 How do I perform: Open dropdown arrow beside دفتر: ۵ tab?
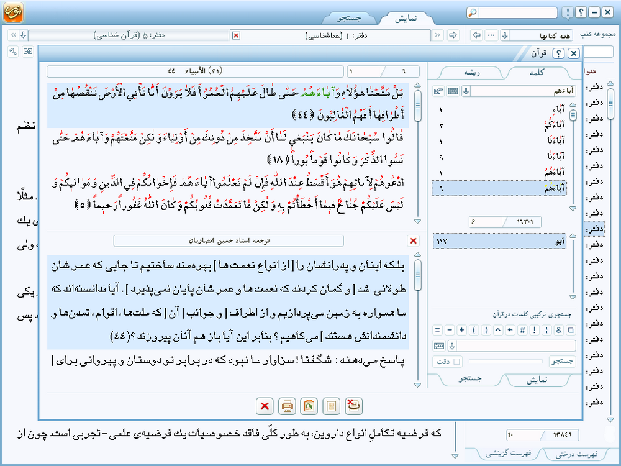[x=24, y=35]
